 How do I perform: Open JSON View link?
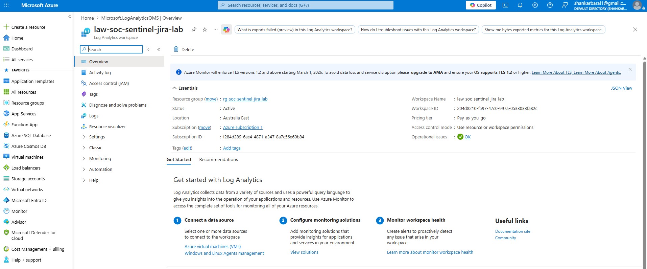(621, 88)
